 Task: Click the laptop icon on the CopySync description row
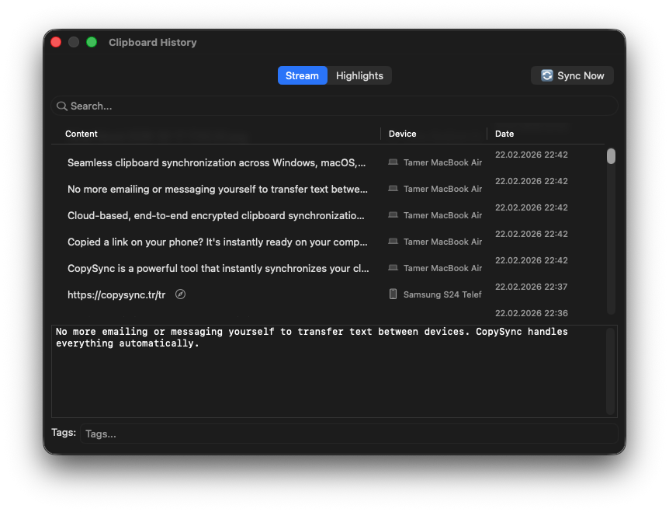point(392,267)
